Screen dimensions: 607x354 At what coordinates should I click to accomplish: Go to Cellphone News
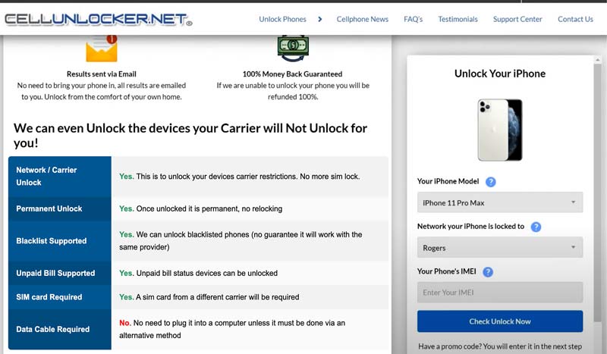pyautogui.click(x=362, y=19)
